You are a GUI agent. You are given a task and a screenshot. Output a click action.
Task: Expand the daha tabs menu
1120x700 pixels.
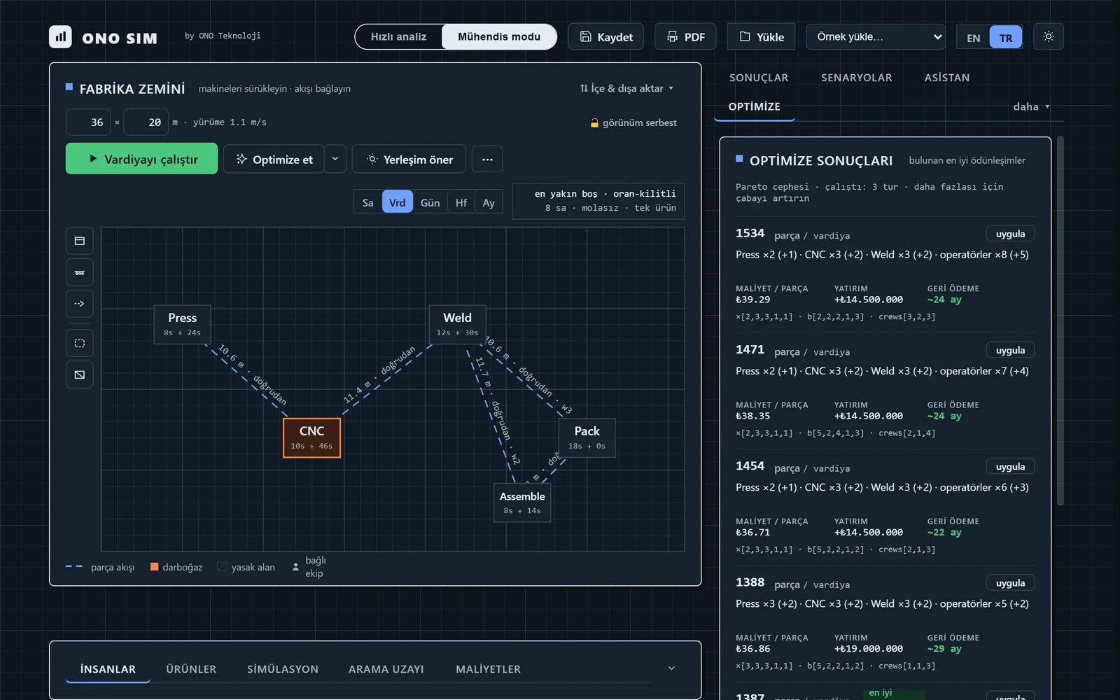(x=1031, y=106)
